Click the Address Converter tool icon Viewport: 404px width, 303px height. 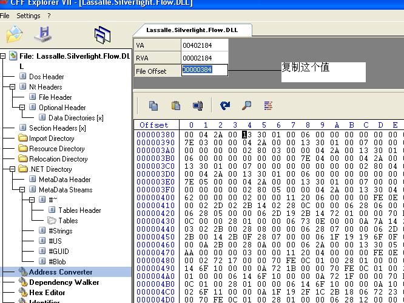[x=23, y=272]
